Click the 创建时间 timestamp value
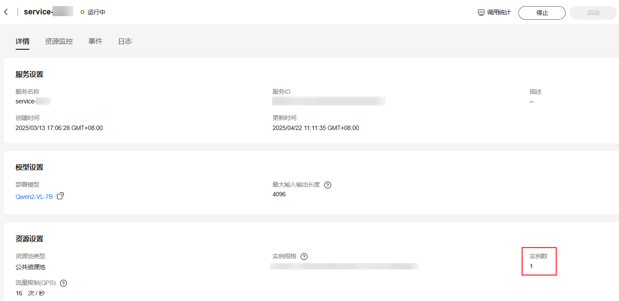 click(59, 128)
